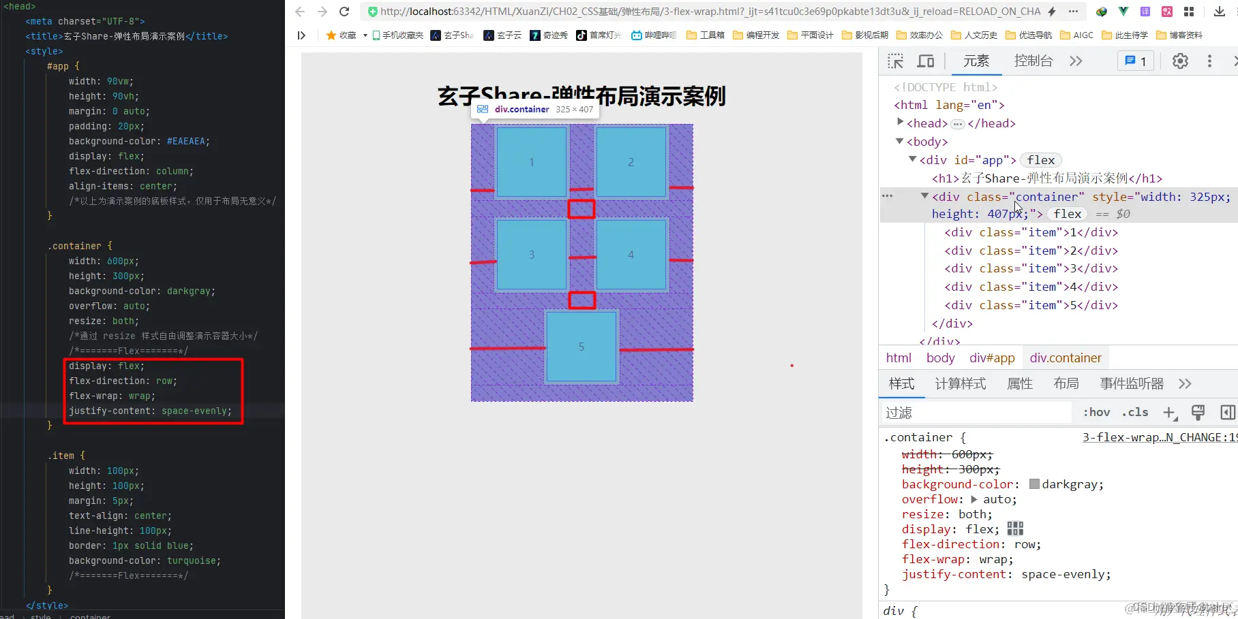
Task: Click the display flex grid editor icon
Action: coord(1015,528)
